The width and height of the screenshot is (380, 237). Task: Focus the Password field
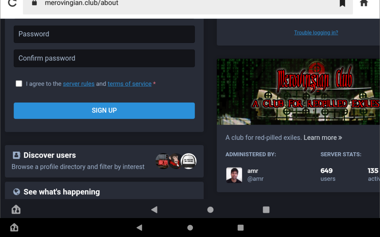(104, 34)
